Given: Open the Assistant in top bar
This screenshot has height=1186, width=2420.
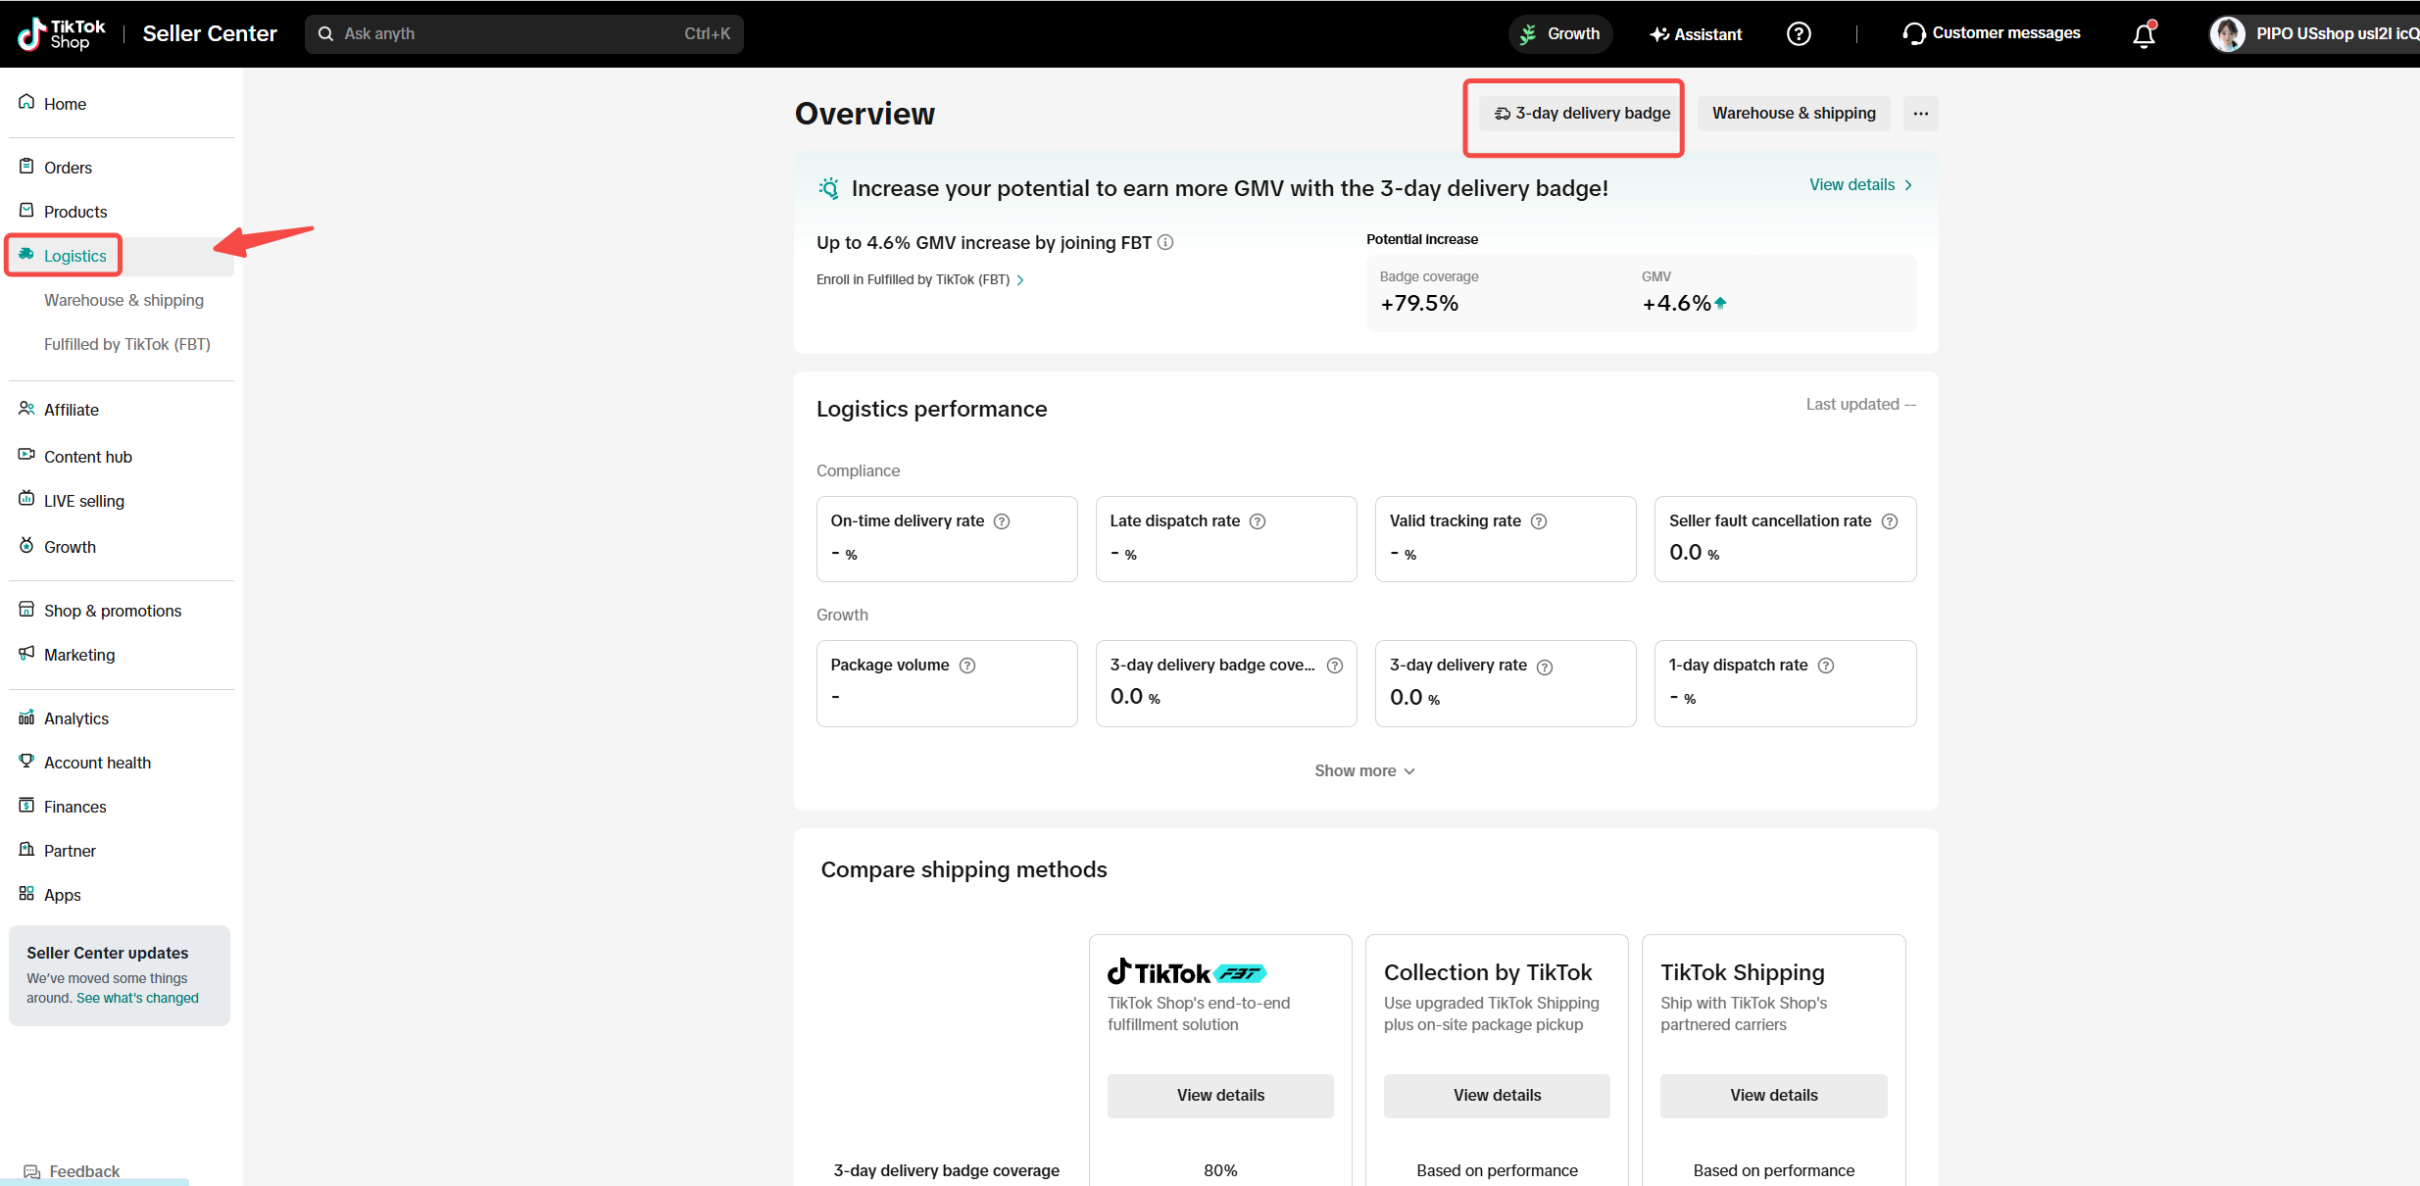Looking at the screenshot, I should [x=1696, y=34].
